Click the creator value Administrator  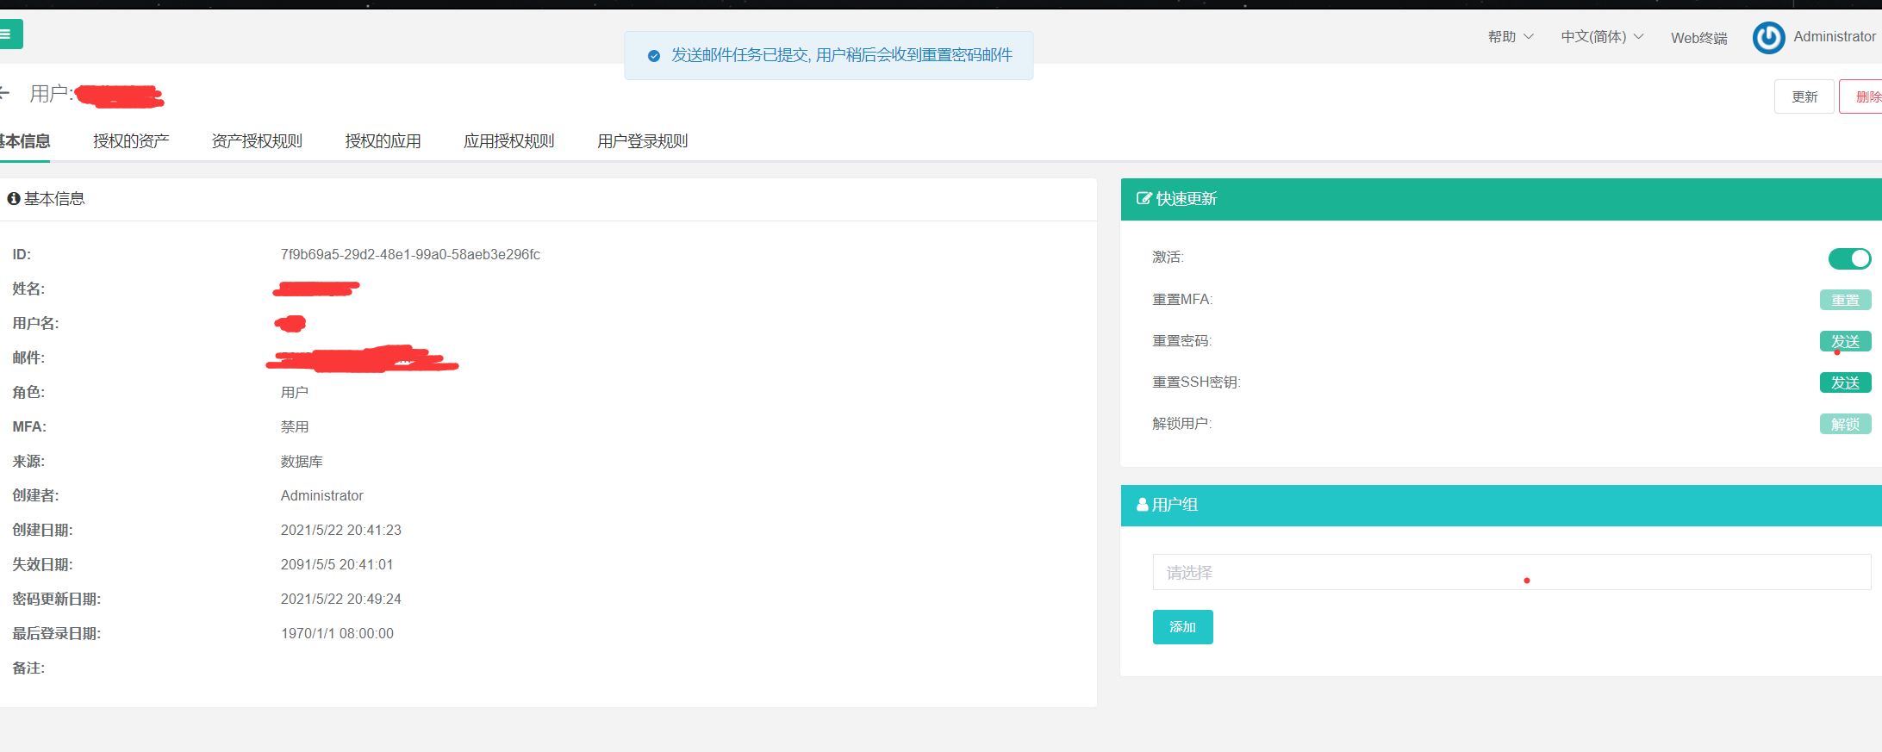321,496
